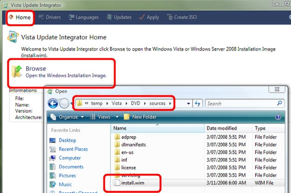The image size is (291, 193).
Task: Click the dlmanifests folder icon
Action: pos(117,145)
